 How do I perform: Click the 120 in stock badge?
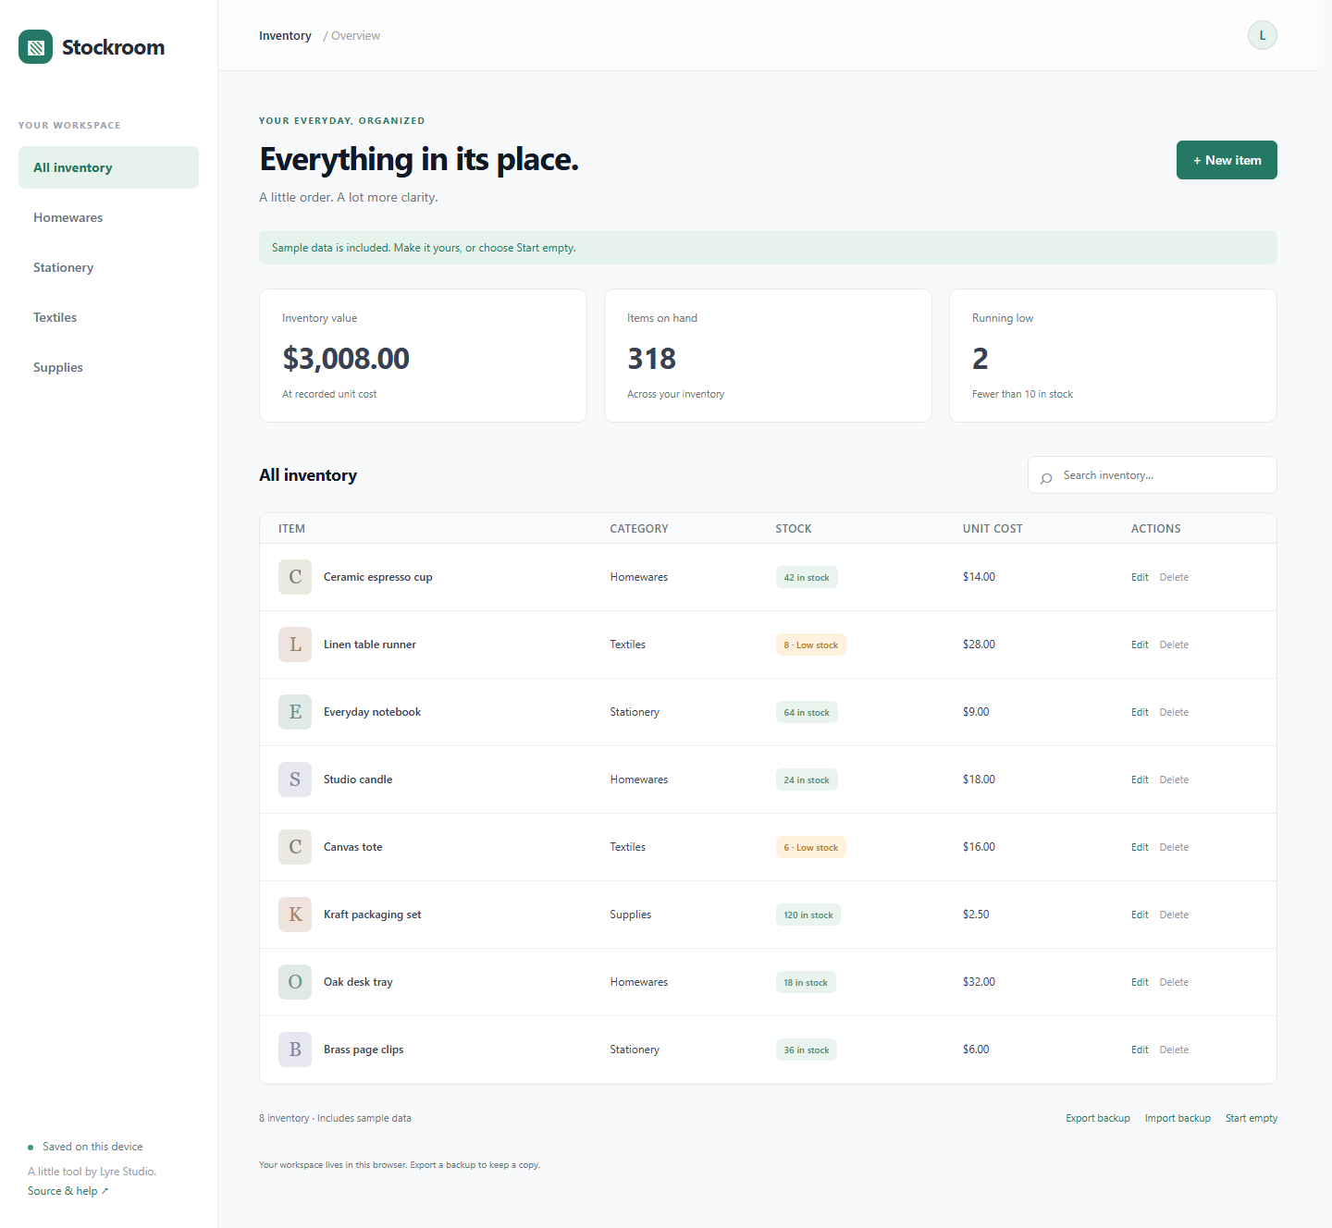(x=808, y=915)
